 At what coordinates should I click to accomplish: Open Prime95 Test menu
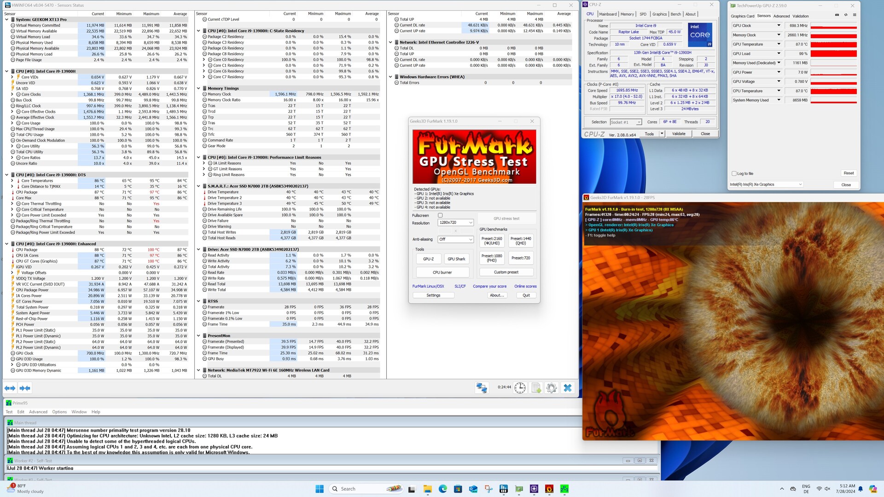click(x=9, y=412)
